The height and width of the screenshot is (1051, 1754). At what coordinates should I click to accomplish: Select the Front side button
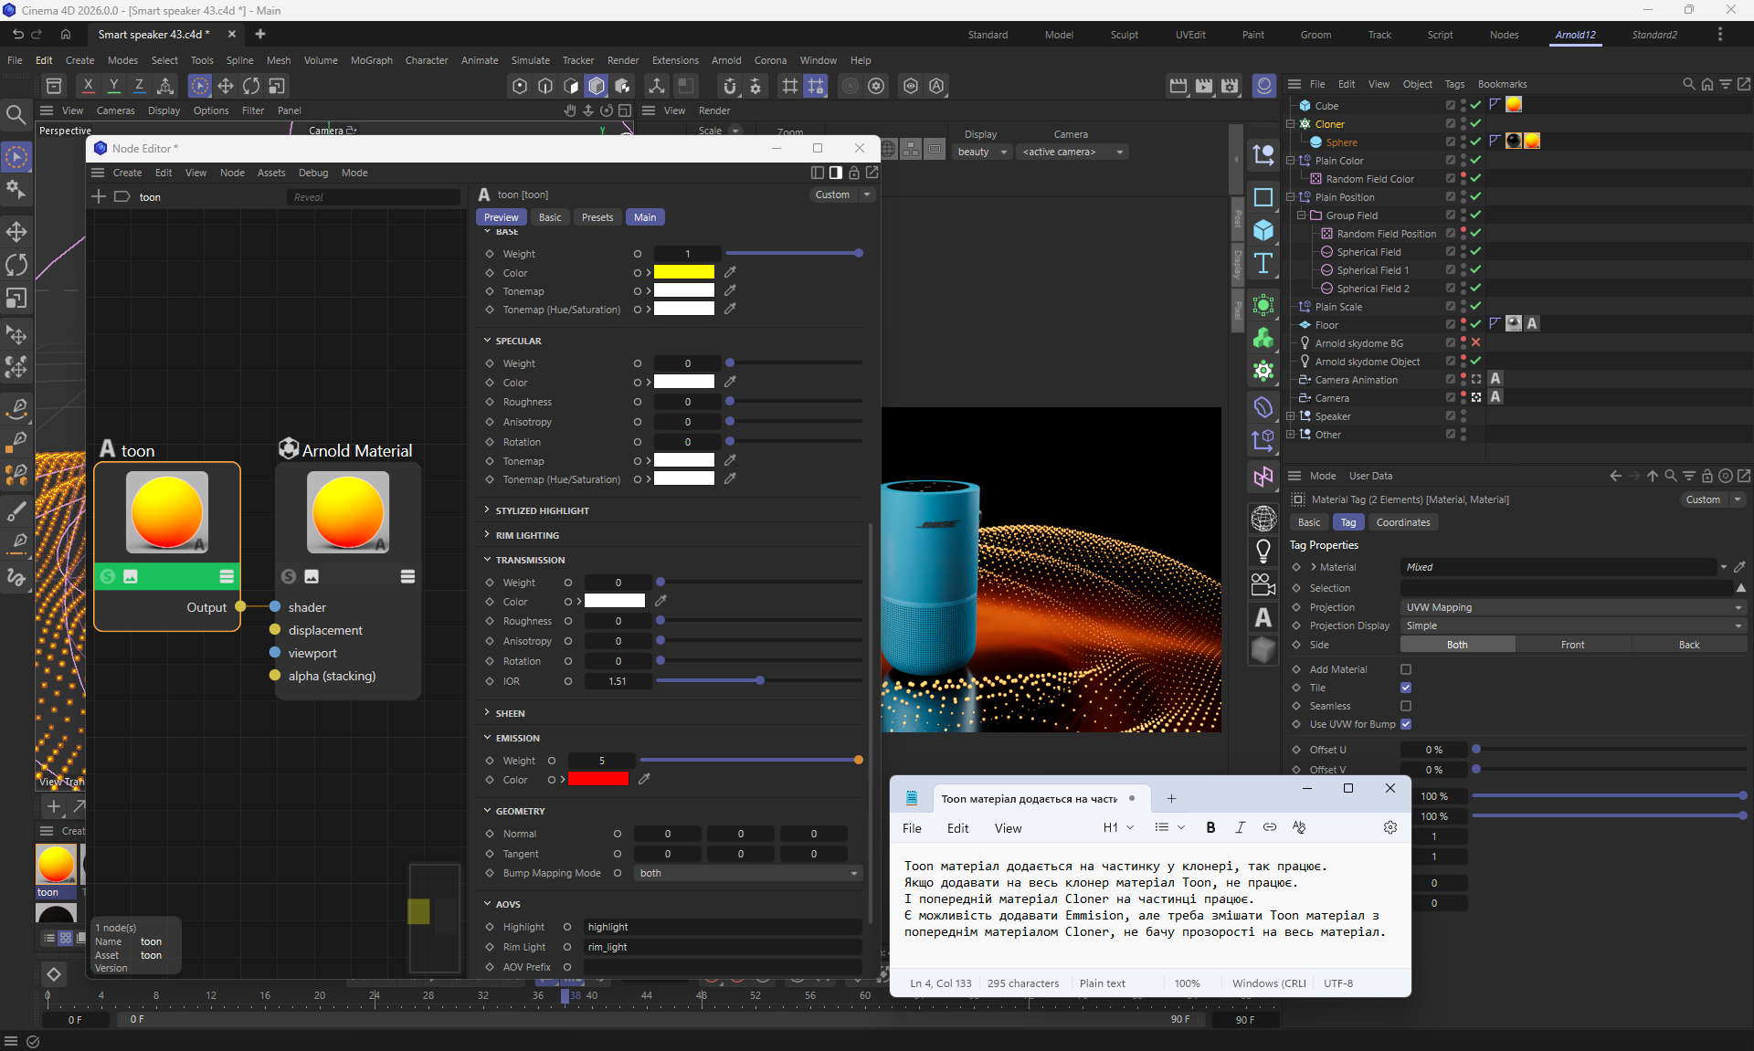point(1572,645)
